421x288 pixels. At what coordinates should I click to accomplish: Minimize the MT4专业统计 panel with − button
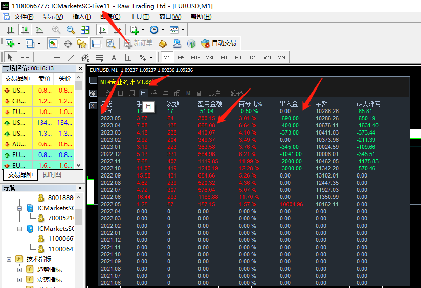(x=93, y=80)
